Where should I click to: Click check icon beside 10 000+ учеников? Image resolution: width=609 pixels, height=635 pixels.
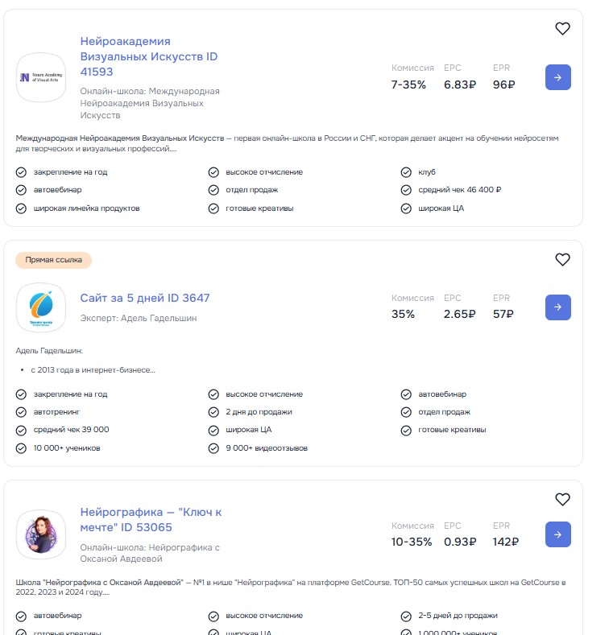point(21,447)
